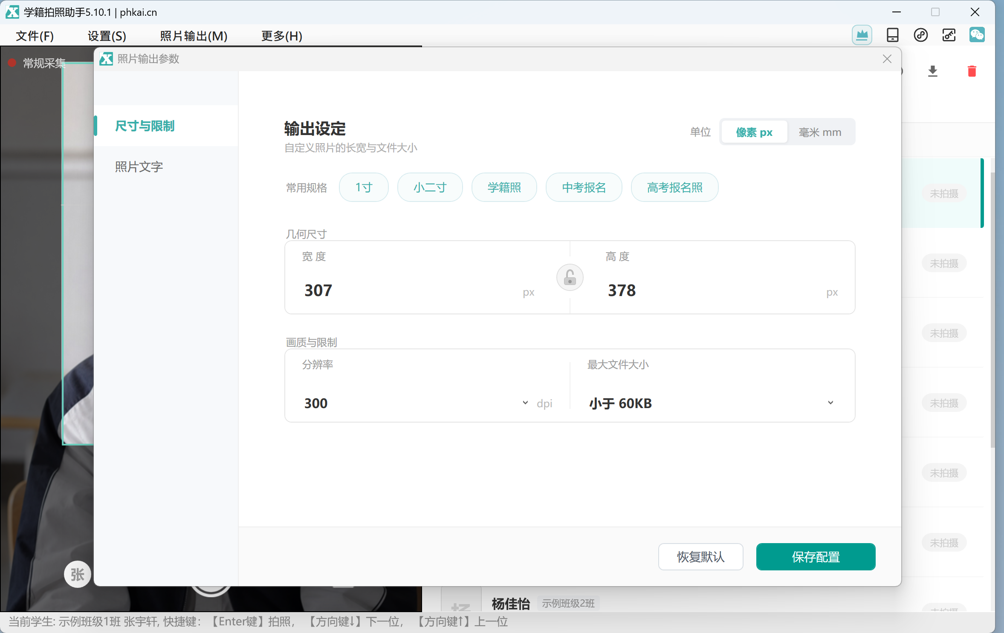Switch unit to 毫米 mm
This screenshot has width=1004, height=633.
tap(820, 132)
